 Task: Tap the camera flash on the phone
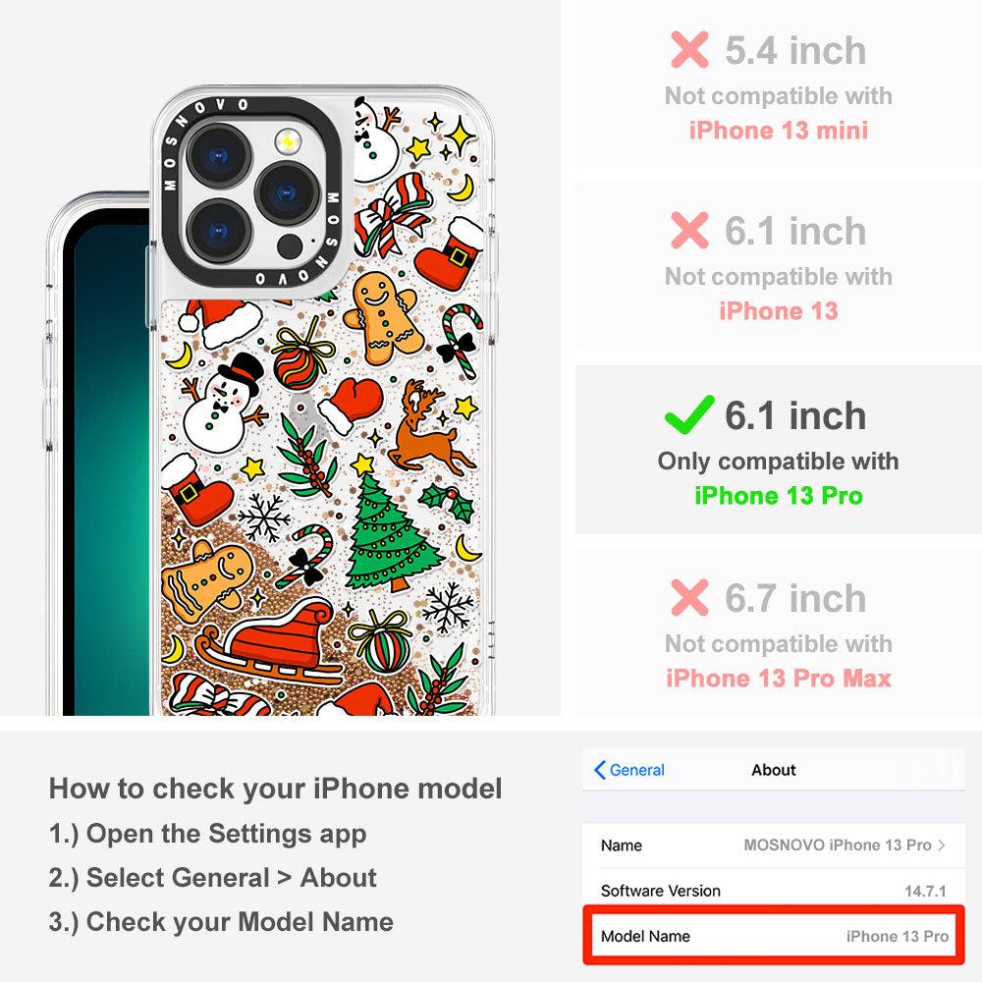288,140
